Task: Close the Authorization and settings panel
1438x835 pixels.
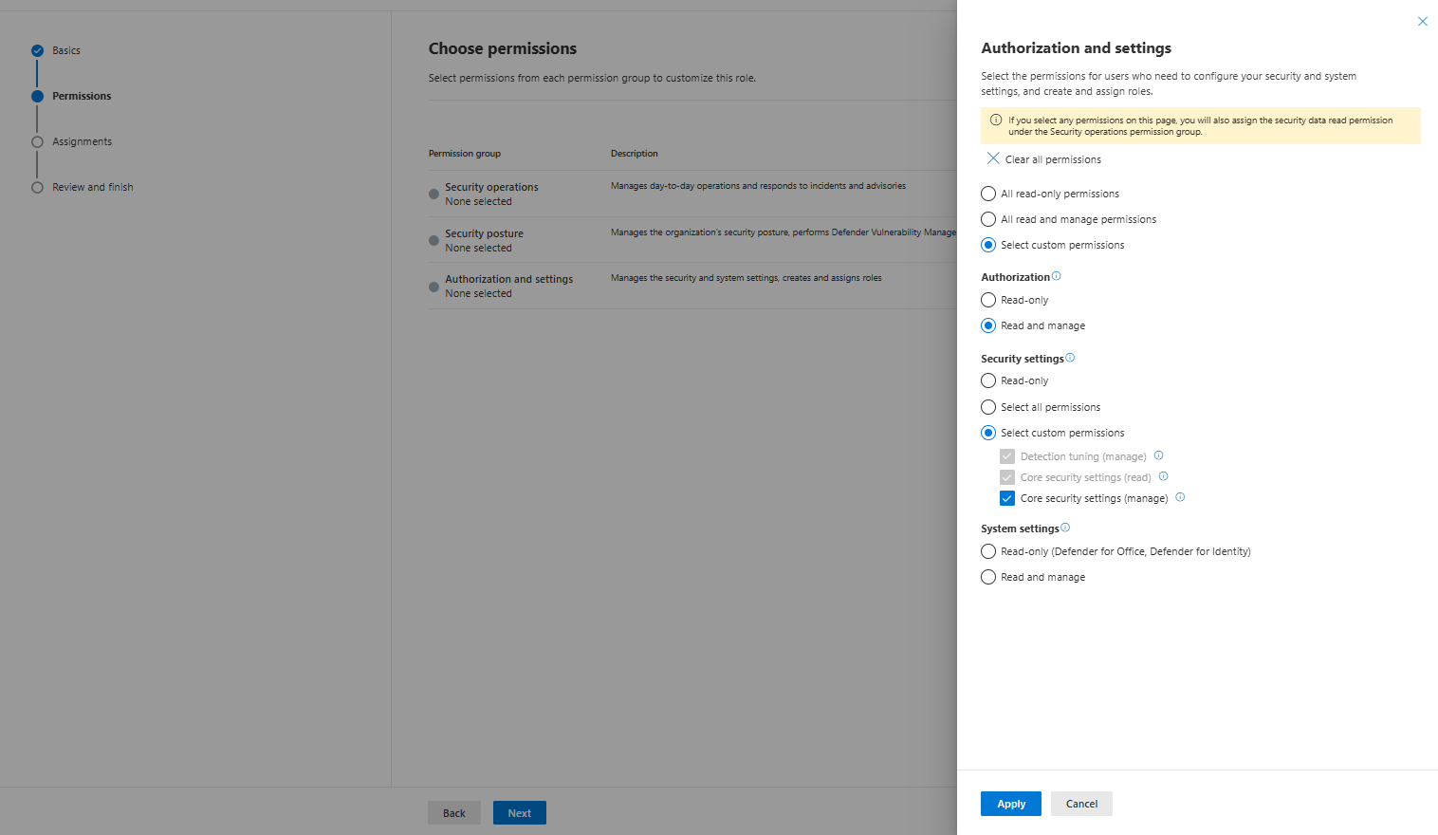Action: tap(1422, 22)
